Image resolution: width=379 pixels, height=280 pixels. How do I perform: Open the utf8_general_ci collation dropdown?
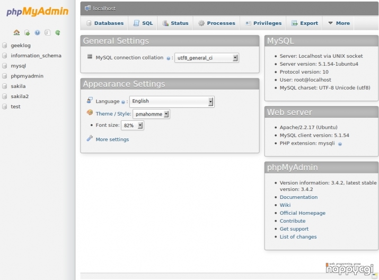[207, 58]
